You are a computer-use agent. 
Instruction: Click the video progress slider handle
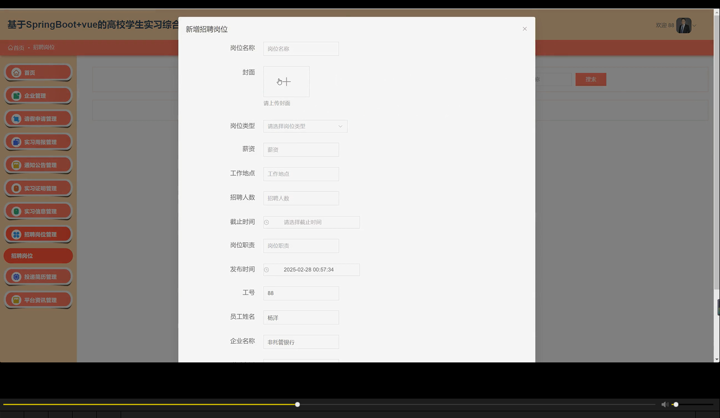[x=297, y=405]
